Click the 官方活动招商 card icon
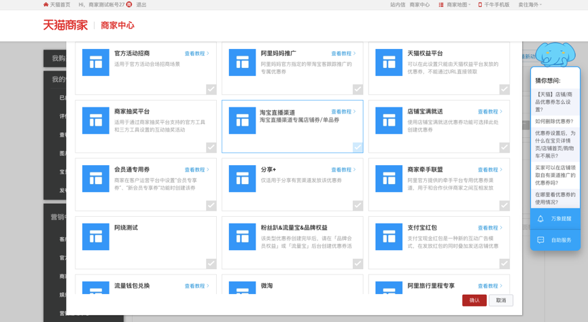588x322 pixels. coord(96,62)
